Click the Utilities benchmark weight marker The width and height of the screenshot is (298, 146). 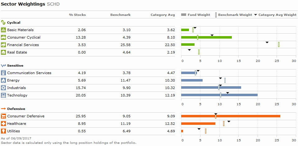pos(206,131)
